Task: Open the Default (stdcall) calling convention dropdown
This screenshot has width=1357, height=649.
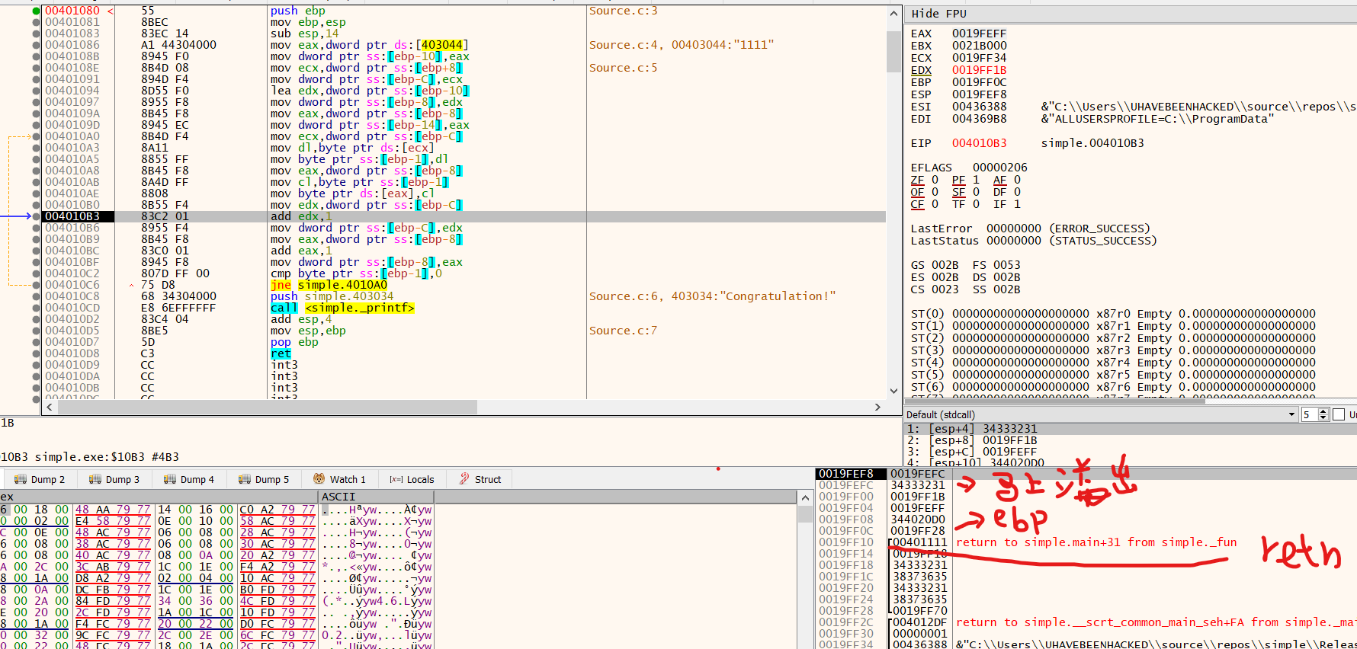Action: click(x=1101, y=414)
